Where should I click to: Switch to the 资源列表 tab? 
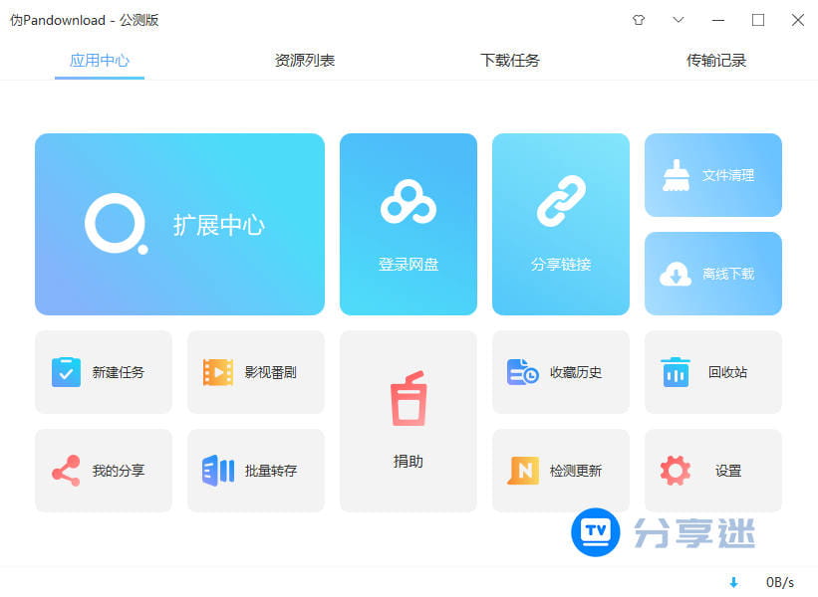click(x=305, y=61)
